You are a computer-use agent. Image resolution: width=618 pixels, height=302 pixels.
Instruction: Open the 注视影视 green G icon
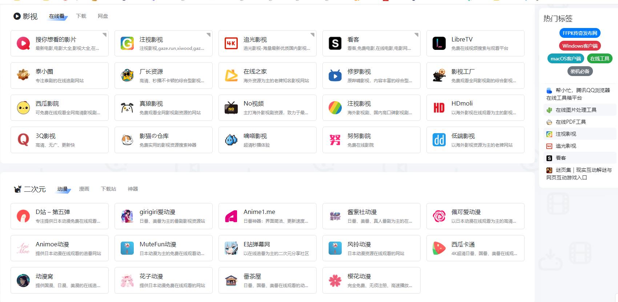coord(127,44)
